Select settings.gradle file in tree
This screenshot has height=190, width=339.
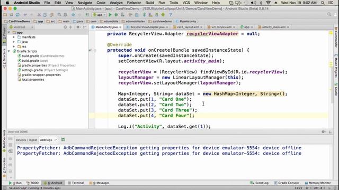pyautogui.click(x=42, y=70)
